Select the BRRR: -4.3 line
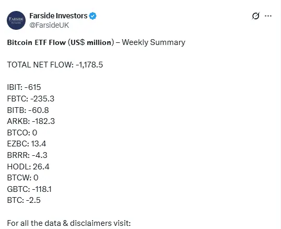This screenshot has height=229, width=281. [x=27, y=155]
